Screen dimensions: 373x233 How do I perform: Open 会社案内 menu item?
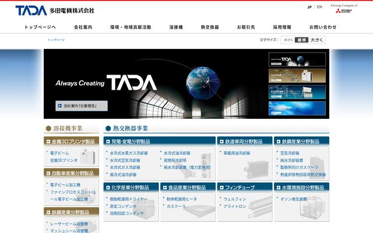coord(83,27)
